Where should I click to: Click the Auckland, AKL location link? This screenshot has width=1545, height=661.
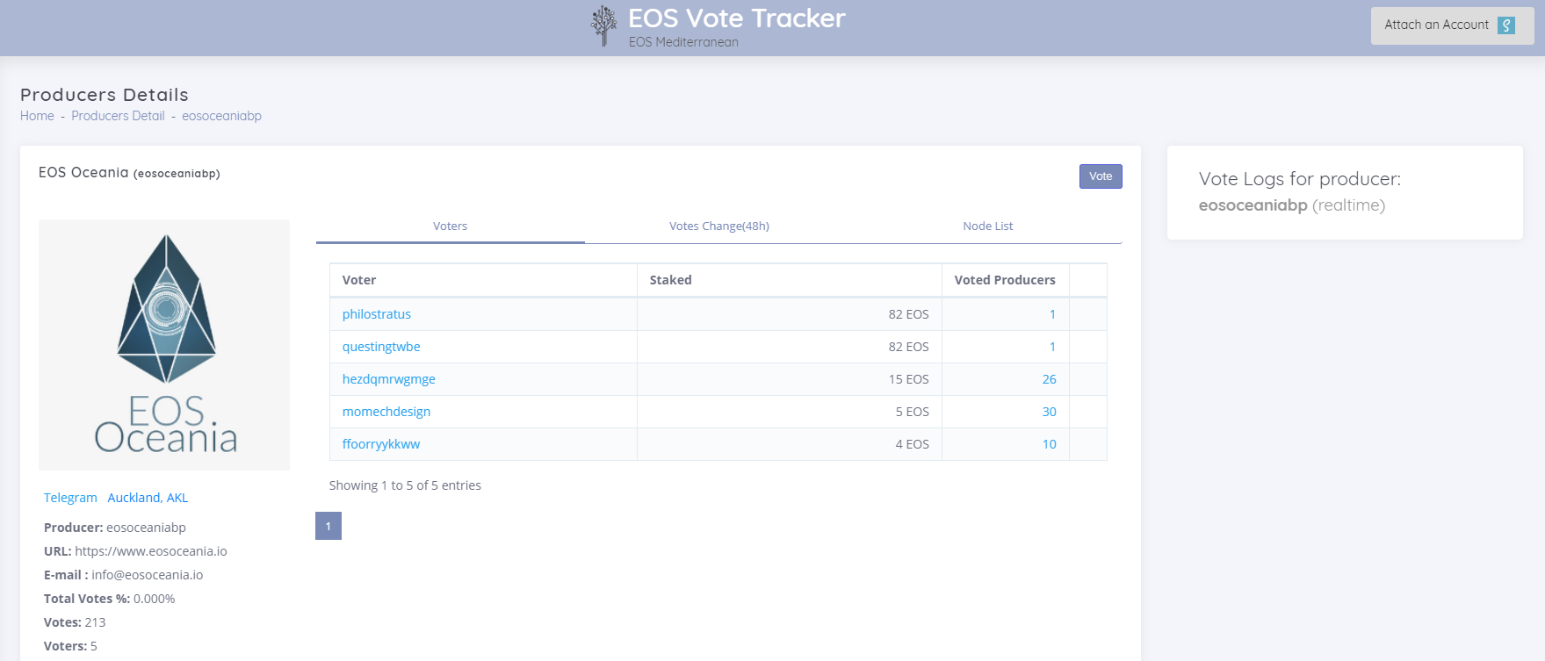point(148,498)
